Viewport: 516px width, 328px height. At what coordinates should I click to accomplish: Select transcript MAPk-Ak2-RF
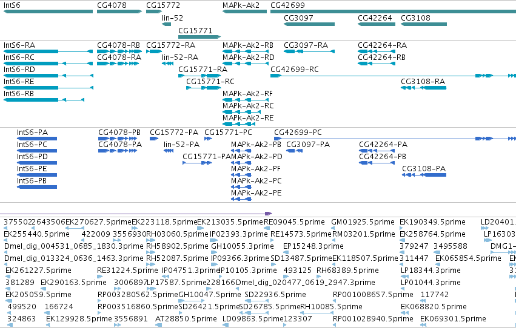(246, 100)
